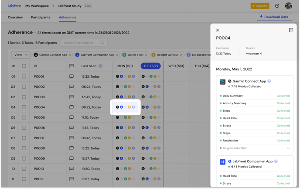The height and width of the screenshot is (189, 300).
Task: Click participant ID P0011
Action: click(x=38, y=179)
